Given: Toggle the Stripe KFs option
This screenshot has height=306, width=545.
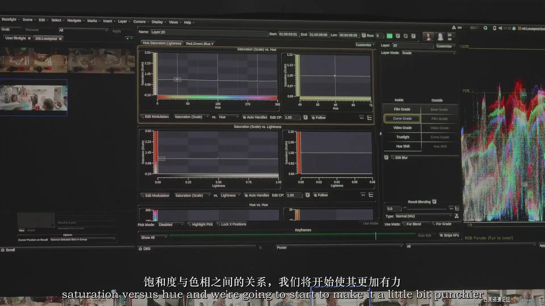Looking at the screenshot, I should (x=441, y=235).
